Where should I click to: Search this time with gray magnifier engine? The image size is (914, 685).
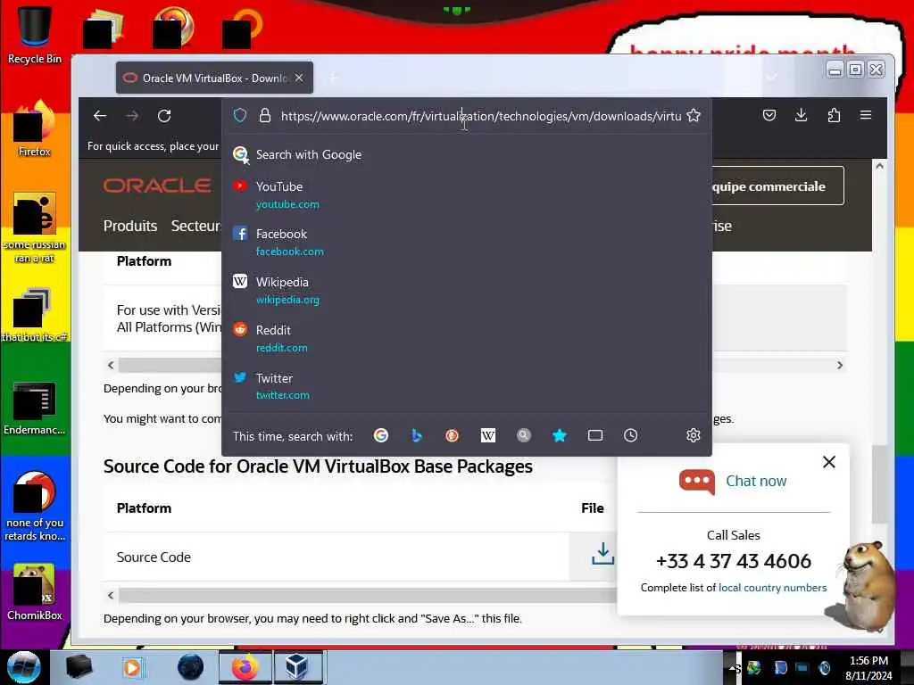point(523,435)
